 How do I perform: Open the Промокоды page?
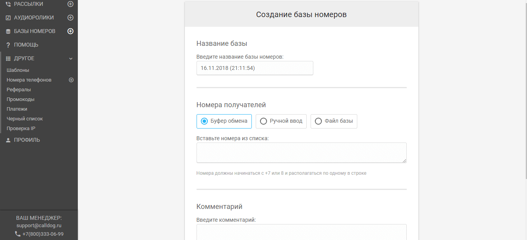pyautogui.click(x=20, y=99)
